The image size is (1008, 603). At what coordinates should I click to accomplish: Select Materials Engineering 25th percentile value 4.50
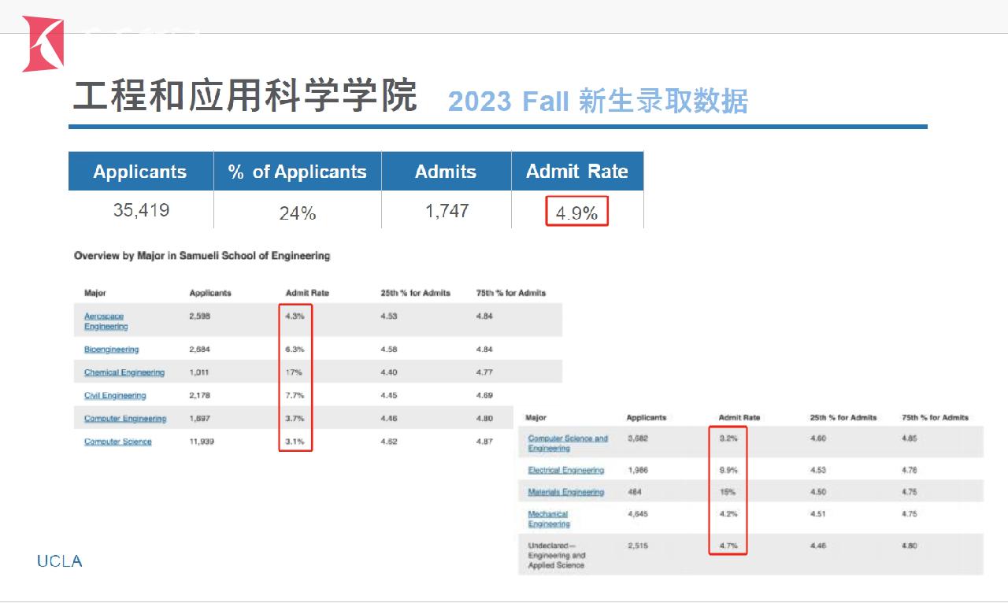(x=817, y=492)
